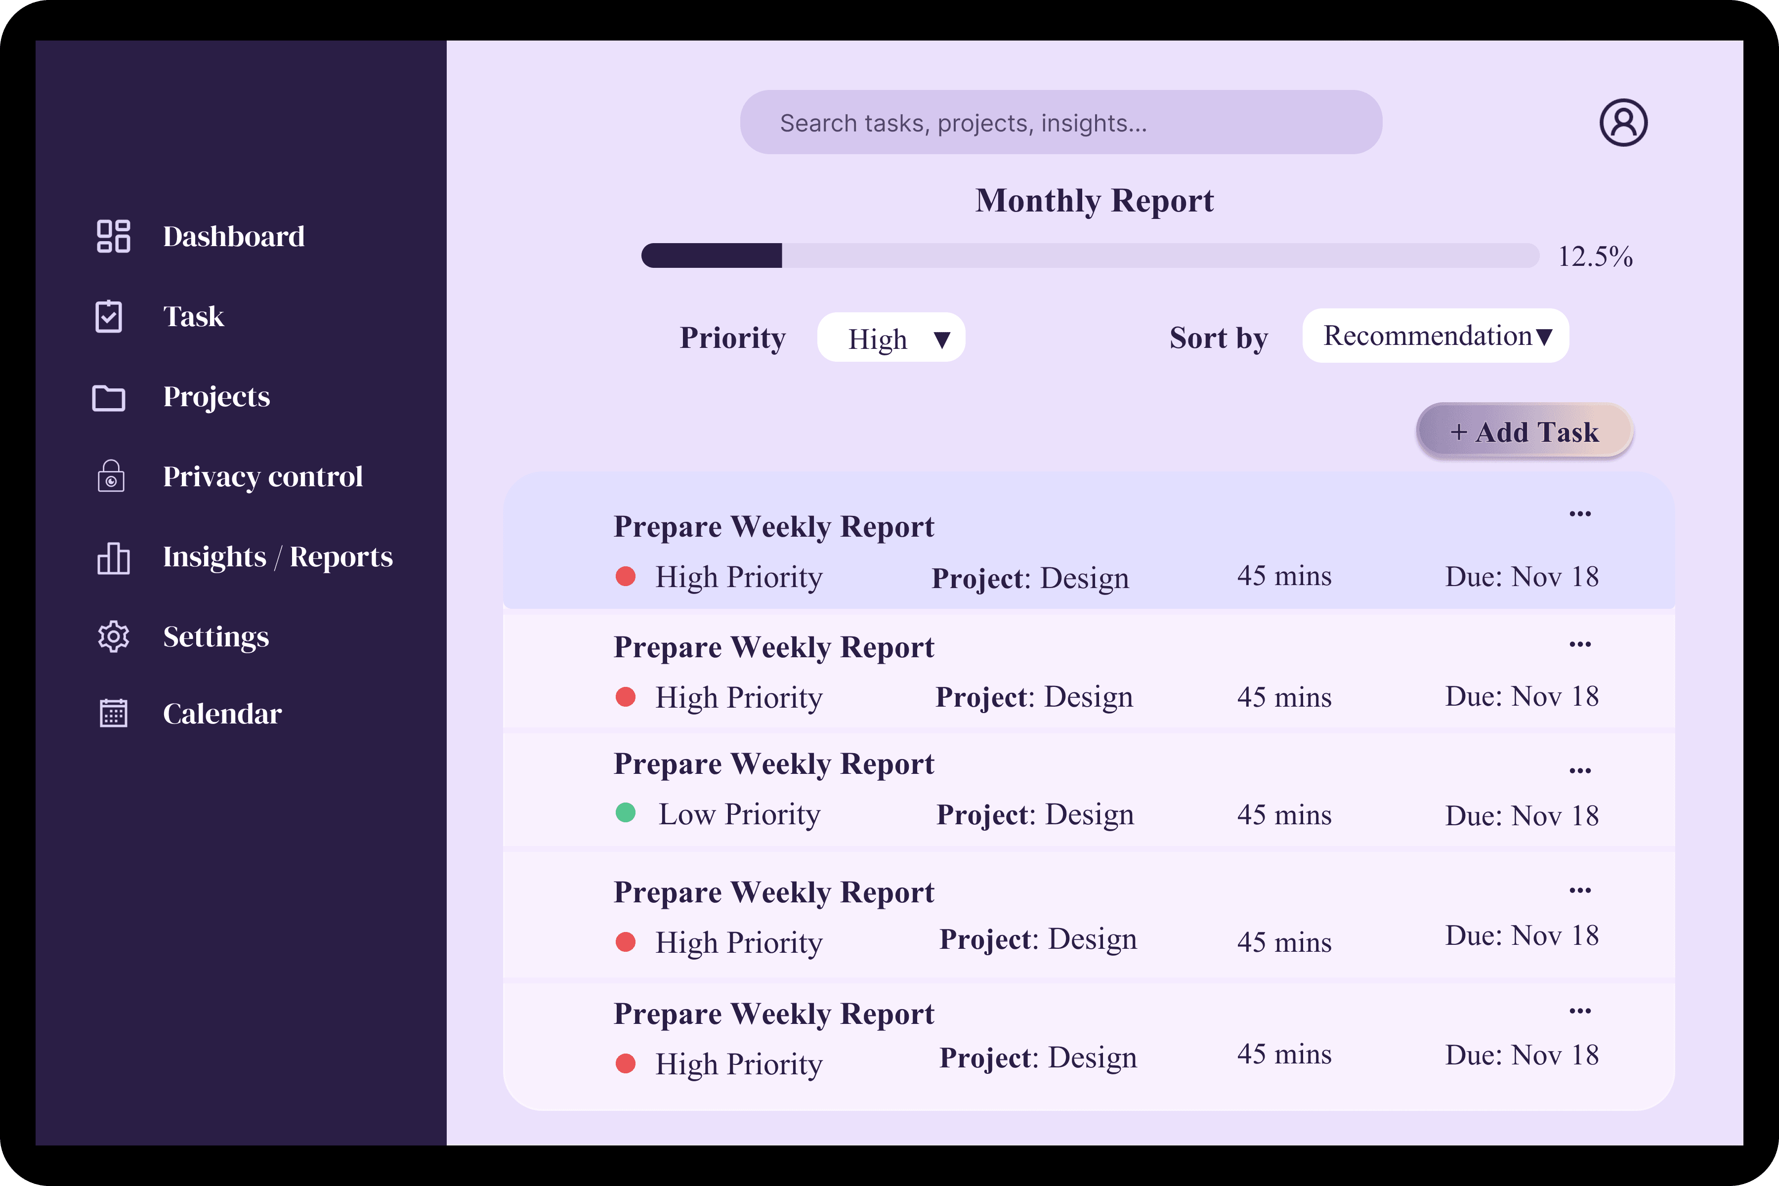The width and height of the screenshot is (1779, 1186).
Task: Click the Projects folder icon
Action: click(109, 397)
